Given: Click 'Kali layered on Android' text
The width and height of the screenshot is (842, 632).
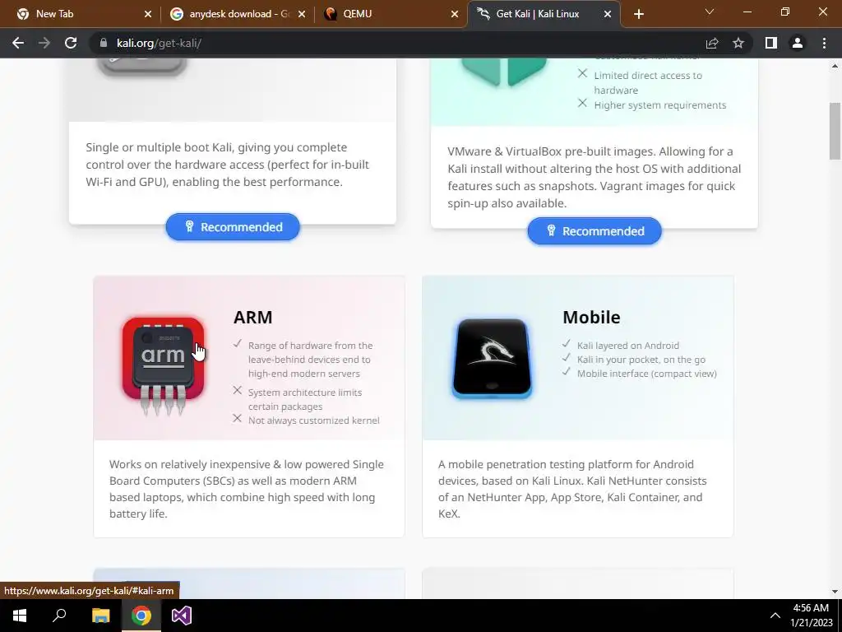Looking at the screenshot, I should (628, 346).
